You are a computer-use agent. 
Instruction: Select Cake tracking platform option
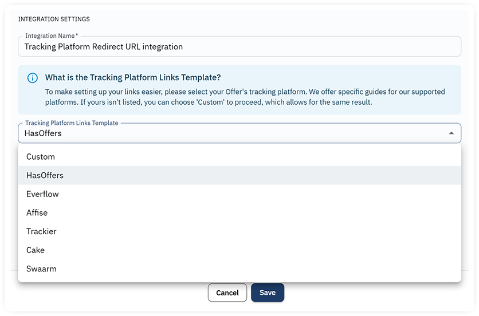click(239, 250)
